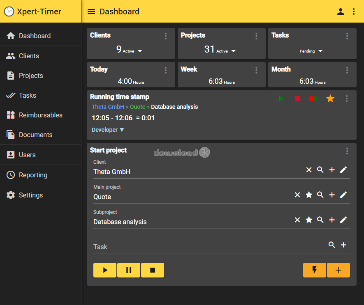The height and width of the screenshot is (305, 364).
Task: Search for a task
Action: [332, 245]
